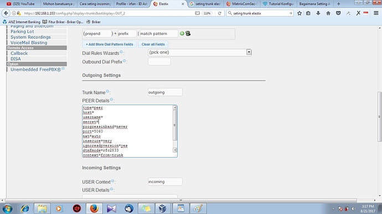Click Add More Dial Pattern Fields
This screenshot has width=382, height=214.
[x=110, y=44]
